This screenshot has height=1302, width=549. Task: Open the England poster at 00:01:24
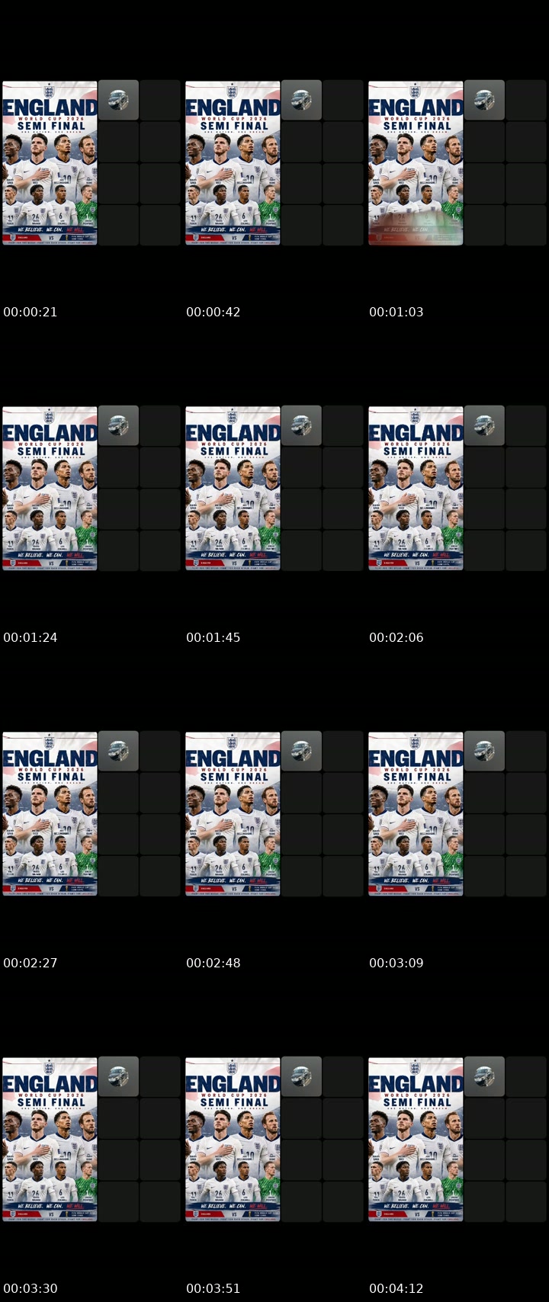50,489
